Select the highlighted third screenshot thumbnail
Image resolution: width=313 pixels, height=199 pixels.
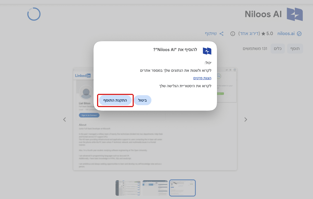[x=183, y=188]
